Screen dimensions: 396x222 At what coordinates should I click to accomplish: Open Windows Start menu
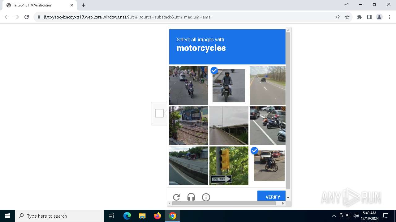(x=7, y=216)
